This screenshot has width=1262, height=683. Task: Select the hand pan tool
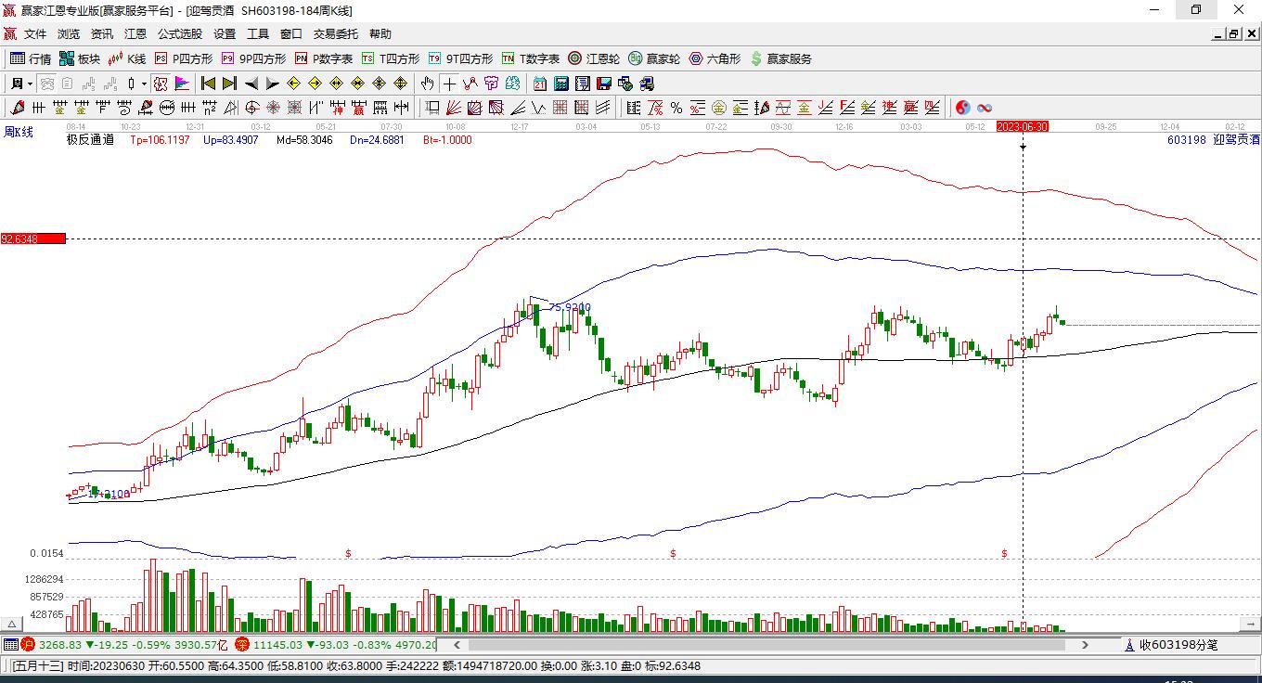pos(428,84)
